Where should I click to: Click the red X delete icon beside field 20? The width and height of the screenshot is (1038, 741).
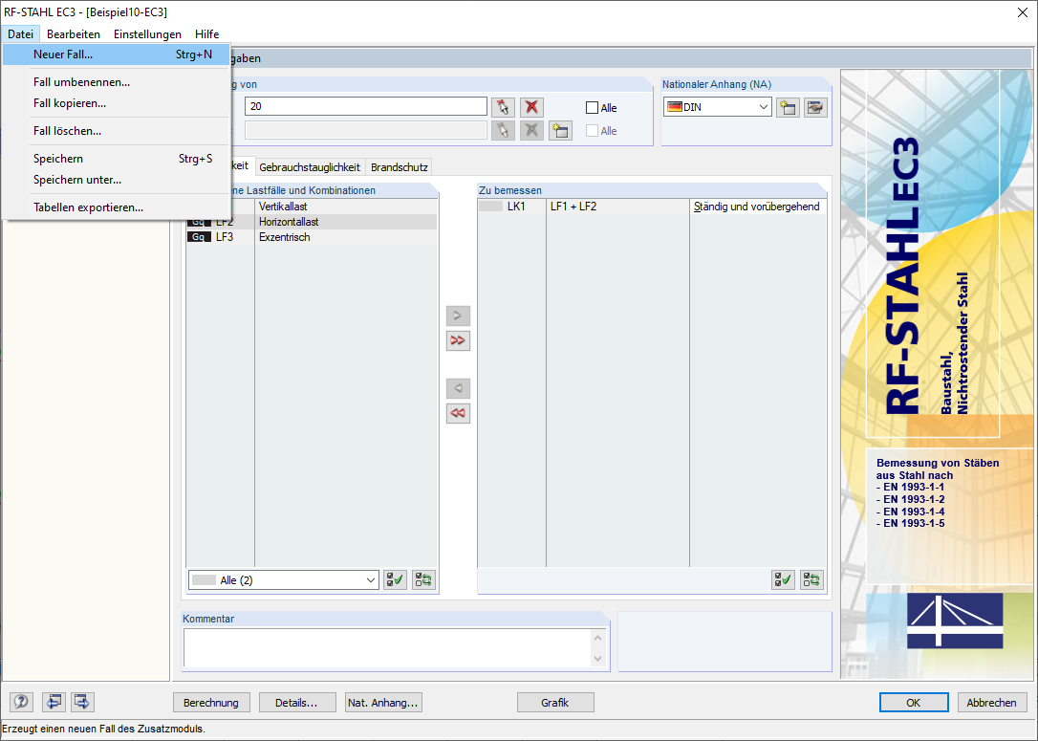[x=531, y=107]
